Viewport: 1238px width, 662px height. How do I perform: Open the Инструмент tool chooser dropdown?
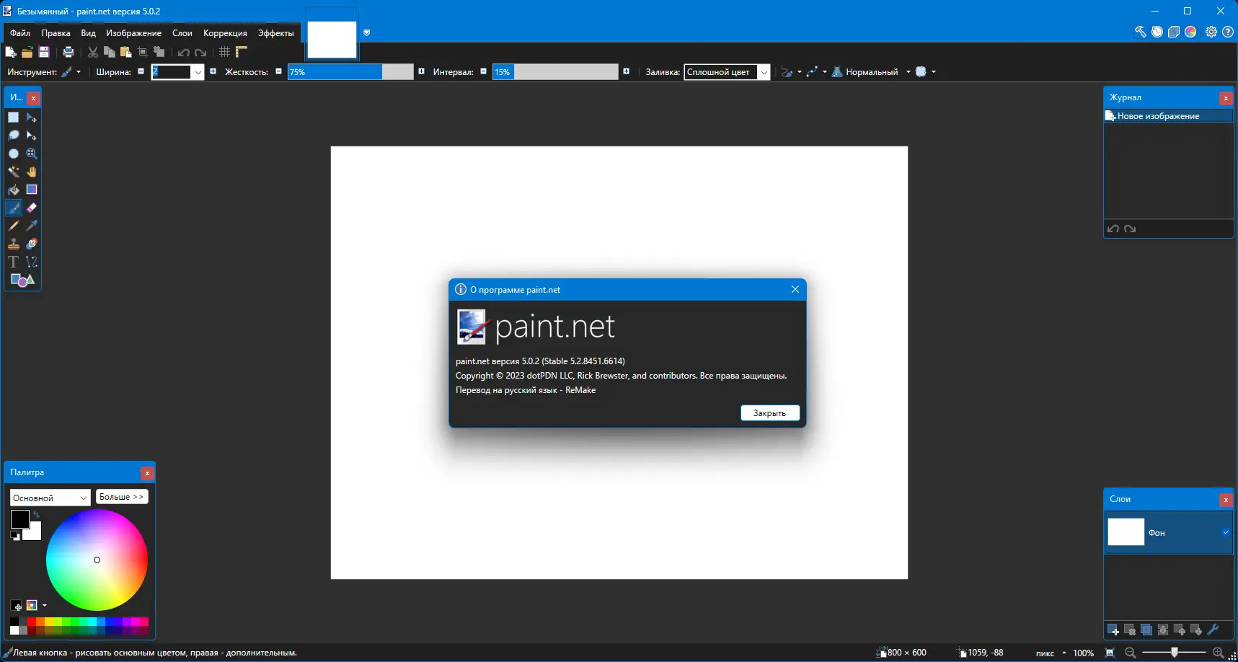click(x=71, y=72)
